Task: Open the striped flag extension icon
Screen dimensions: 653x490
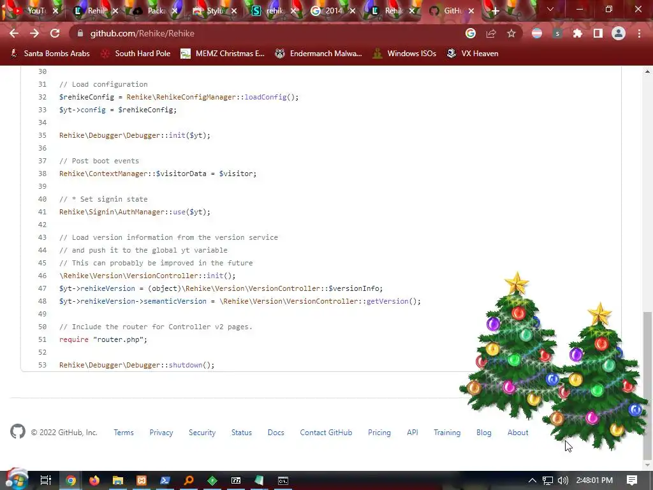Action: 537,33
